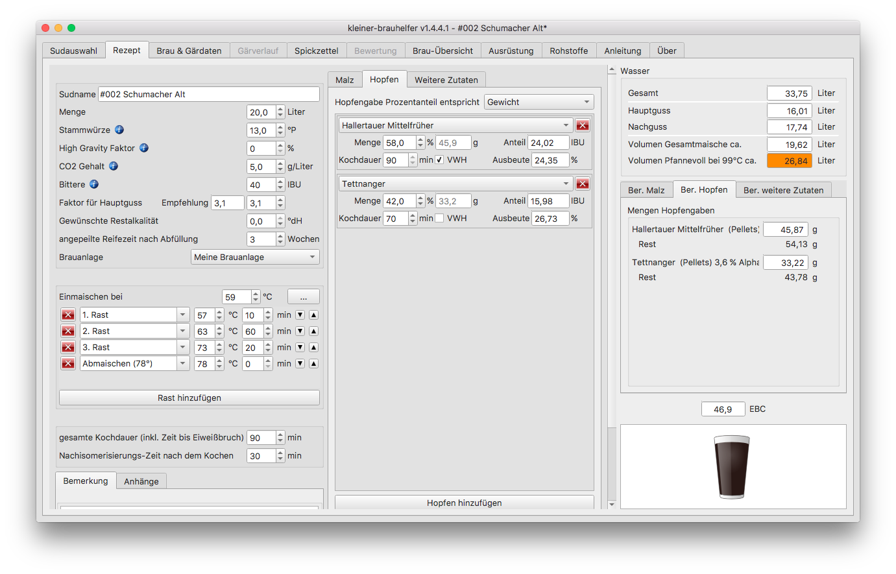Open the Brauanlage dropdown

[x=254, y=257]
